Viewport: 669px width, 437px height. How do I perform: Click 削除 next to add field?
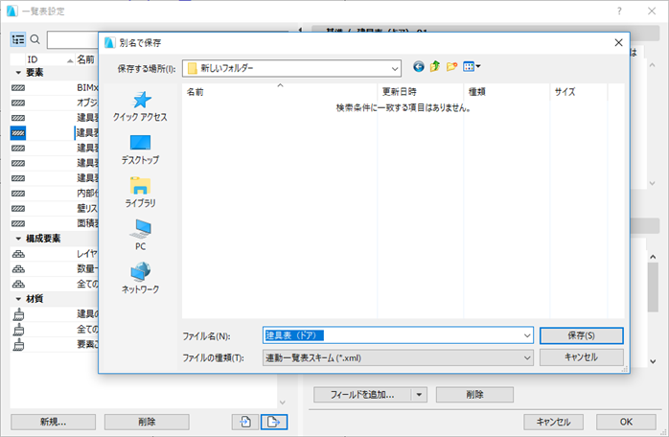[474, 395]
